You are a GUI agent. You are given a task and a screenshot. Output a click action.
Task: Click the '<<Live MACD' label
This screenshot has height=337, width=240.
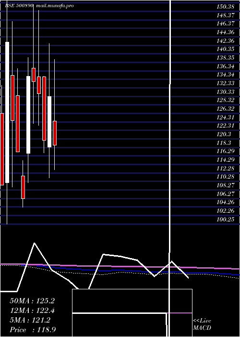coord(202,324)
